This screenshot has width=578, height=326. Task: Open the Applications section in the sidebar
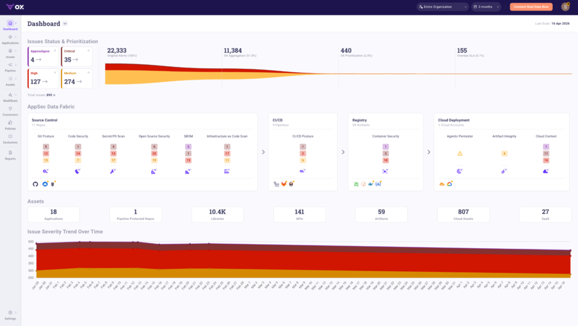10,37
